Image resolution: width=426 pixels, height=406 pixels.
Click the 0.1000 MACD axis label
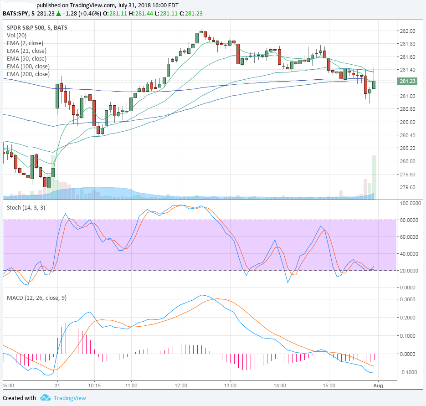pos(407,336)
